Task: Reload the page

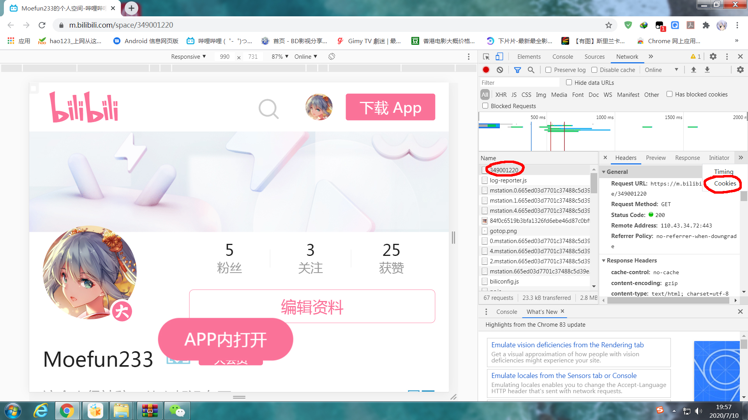Action: (42, 25)
